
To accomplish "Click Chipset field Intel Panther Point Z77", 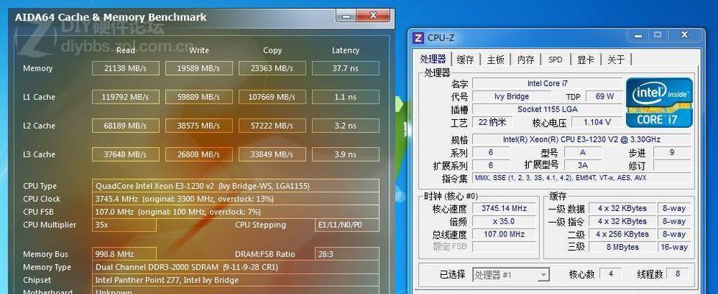I will (x=235, y=280).
